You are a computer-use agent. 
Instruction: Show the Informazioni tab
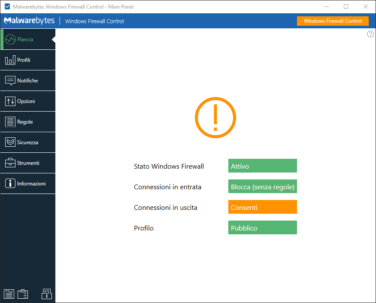tap(28, 184)
